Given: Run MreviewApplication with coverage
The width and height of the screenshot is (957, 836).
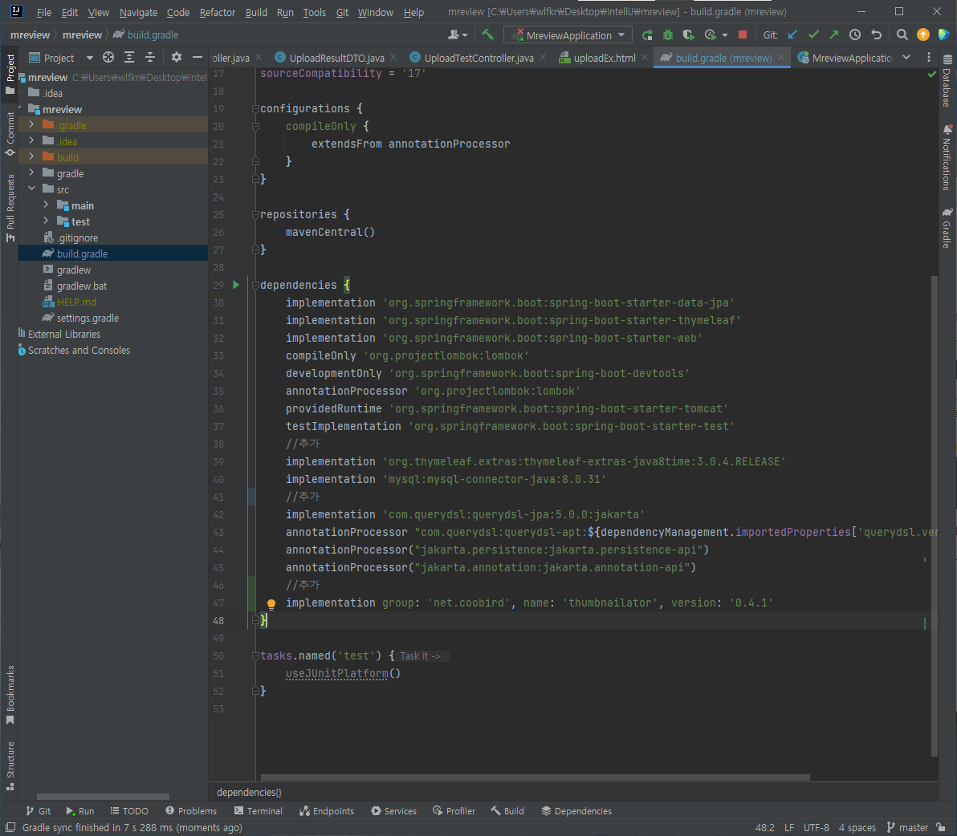Looking at the screenshot, I should (689, 34).
